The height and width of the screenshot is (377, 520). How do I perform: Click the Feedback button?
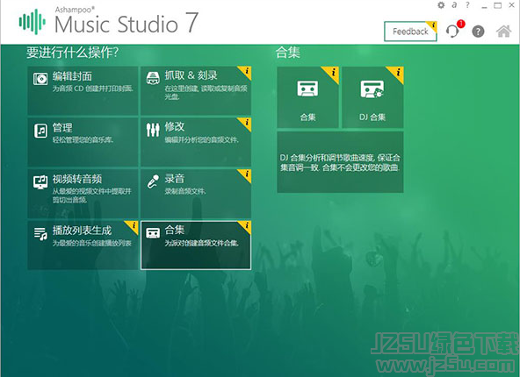(410, 32)
